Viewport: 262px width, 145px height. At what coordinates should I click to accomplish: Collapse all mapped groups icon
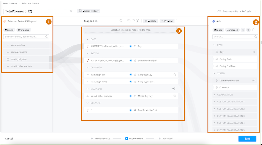coord(137,21)
